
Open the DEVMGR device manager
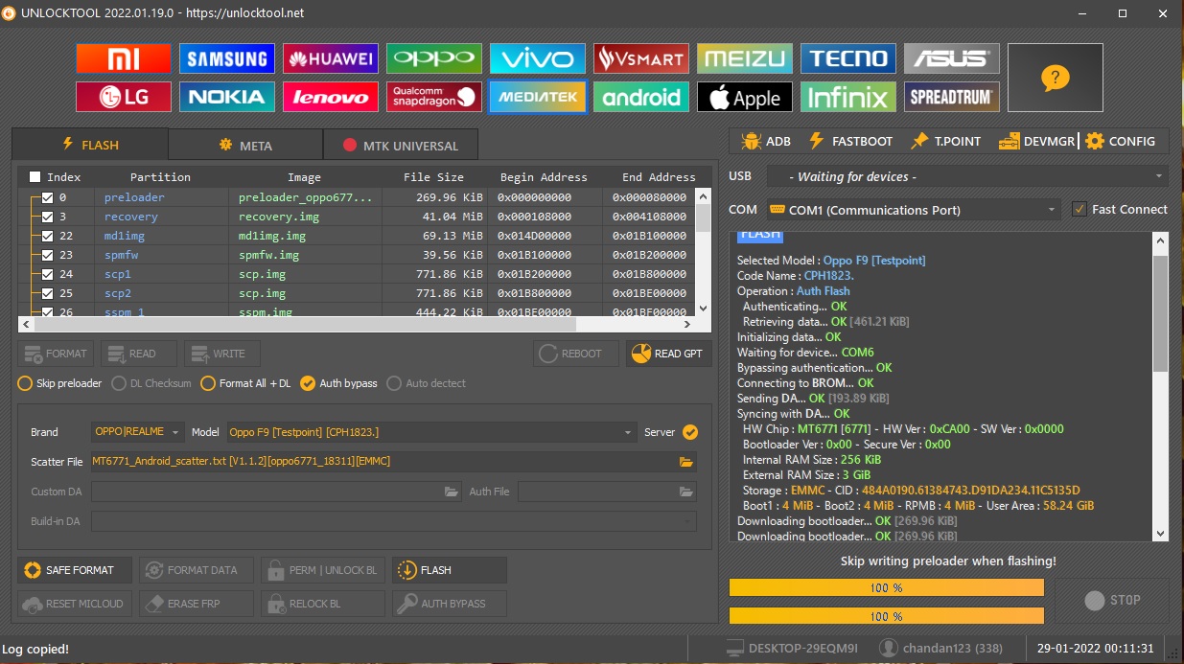point(1037,141)
